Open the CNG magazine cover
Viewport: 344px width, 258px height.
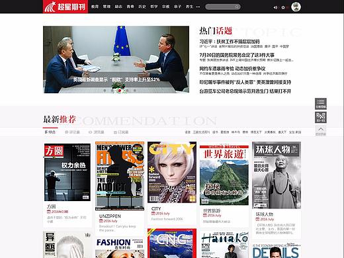coord(172,243)
